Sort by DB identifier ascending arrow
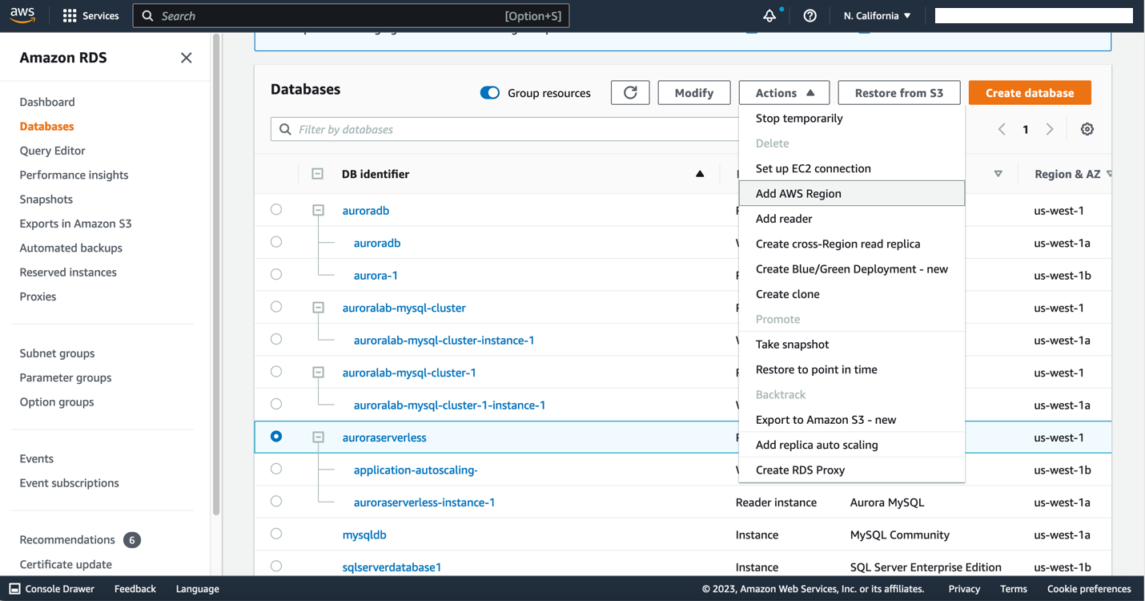The width and height of the screenshot is (1145, 601). point(700,174)
